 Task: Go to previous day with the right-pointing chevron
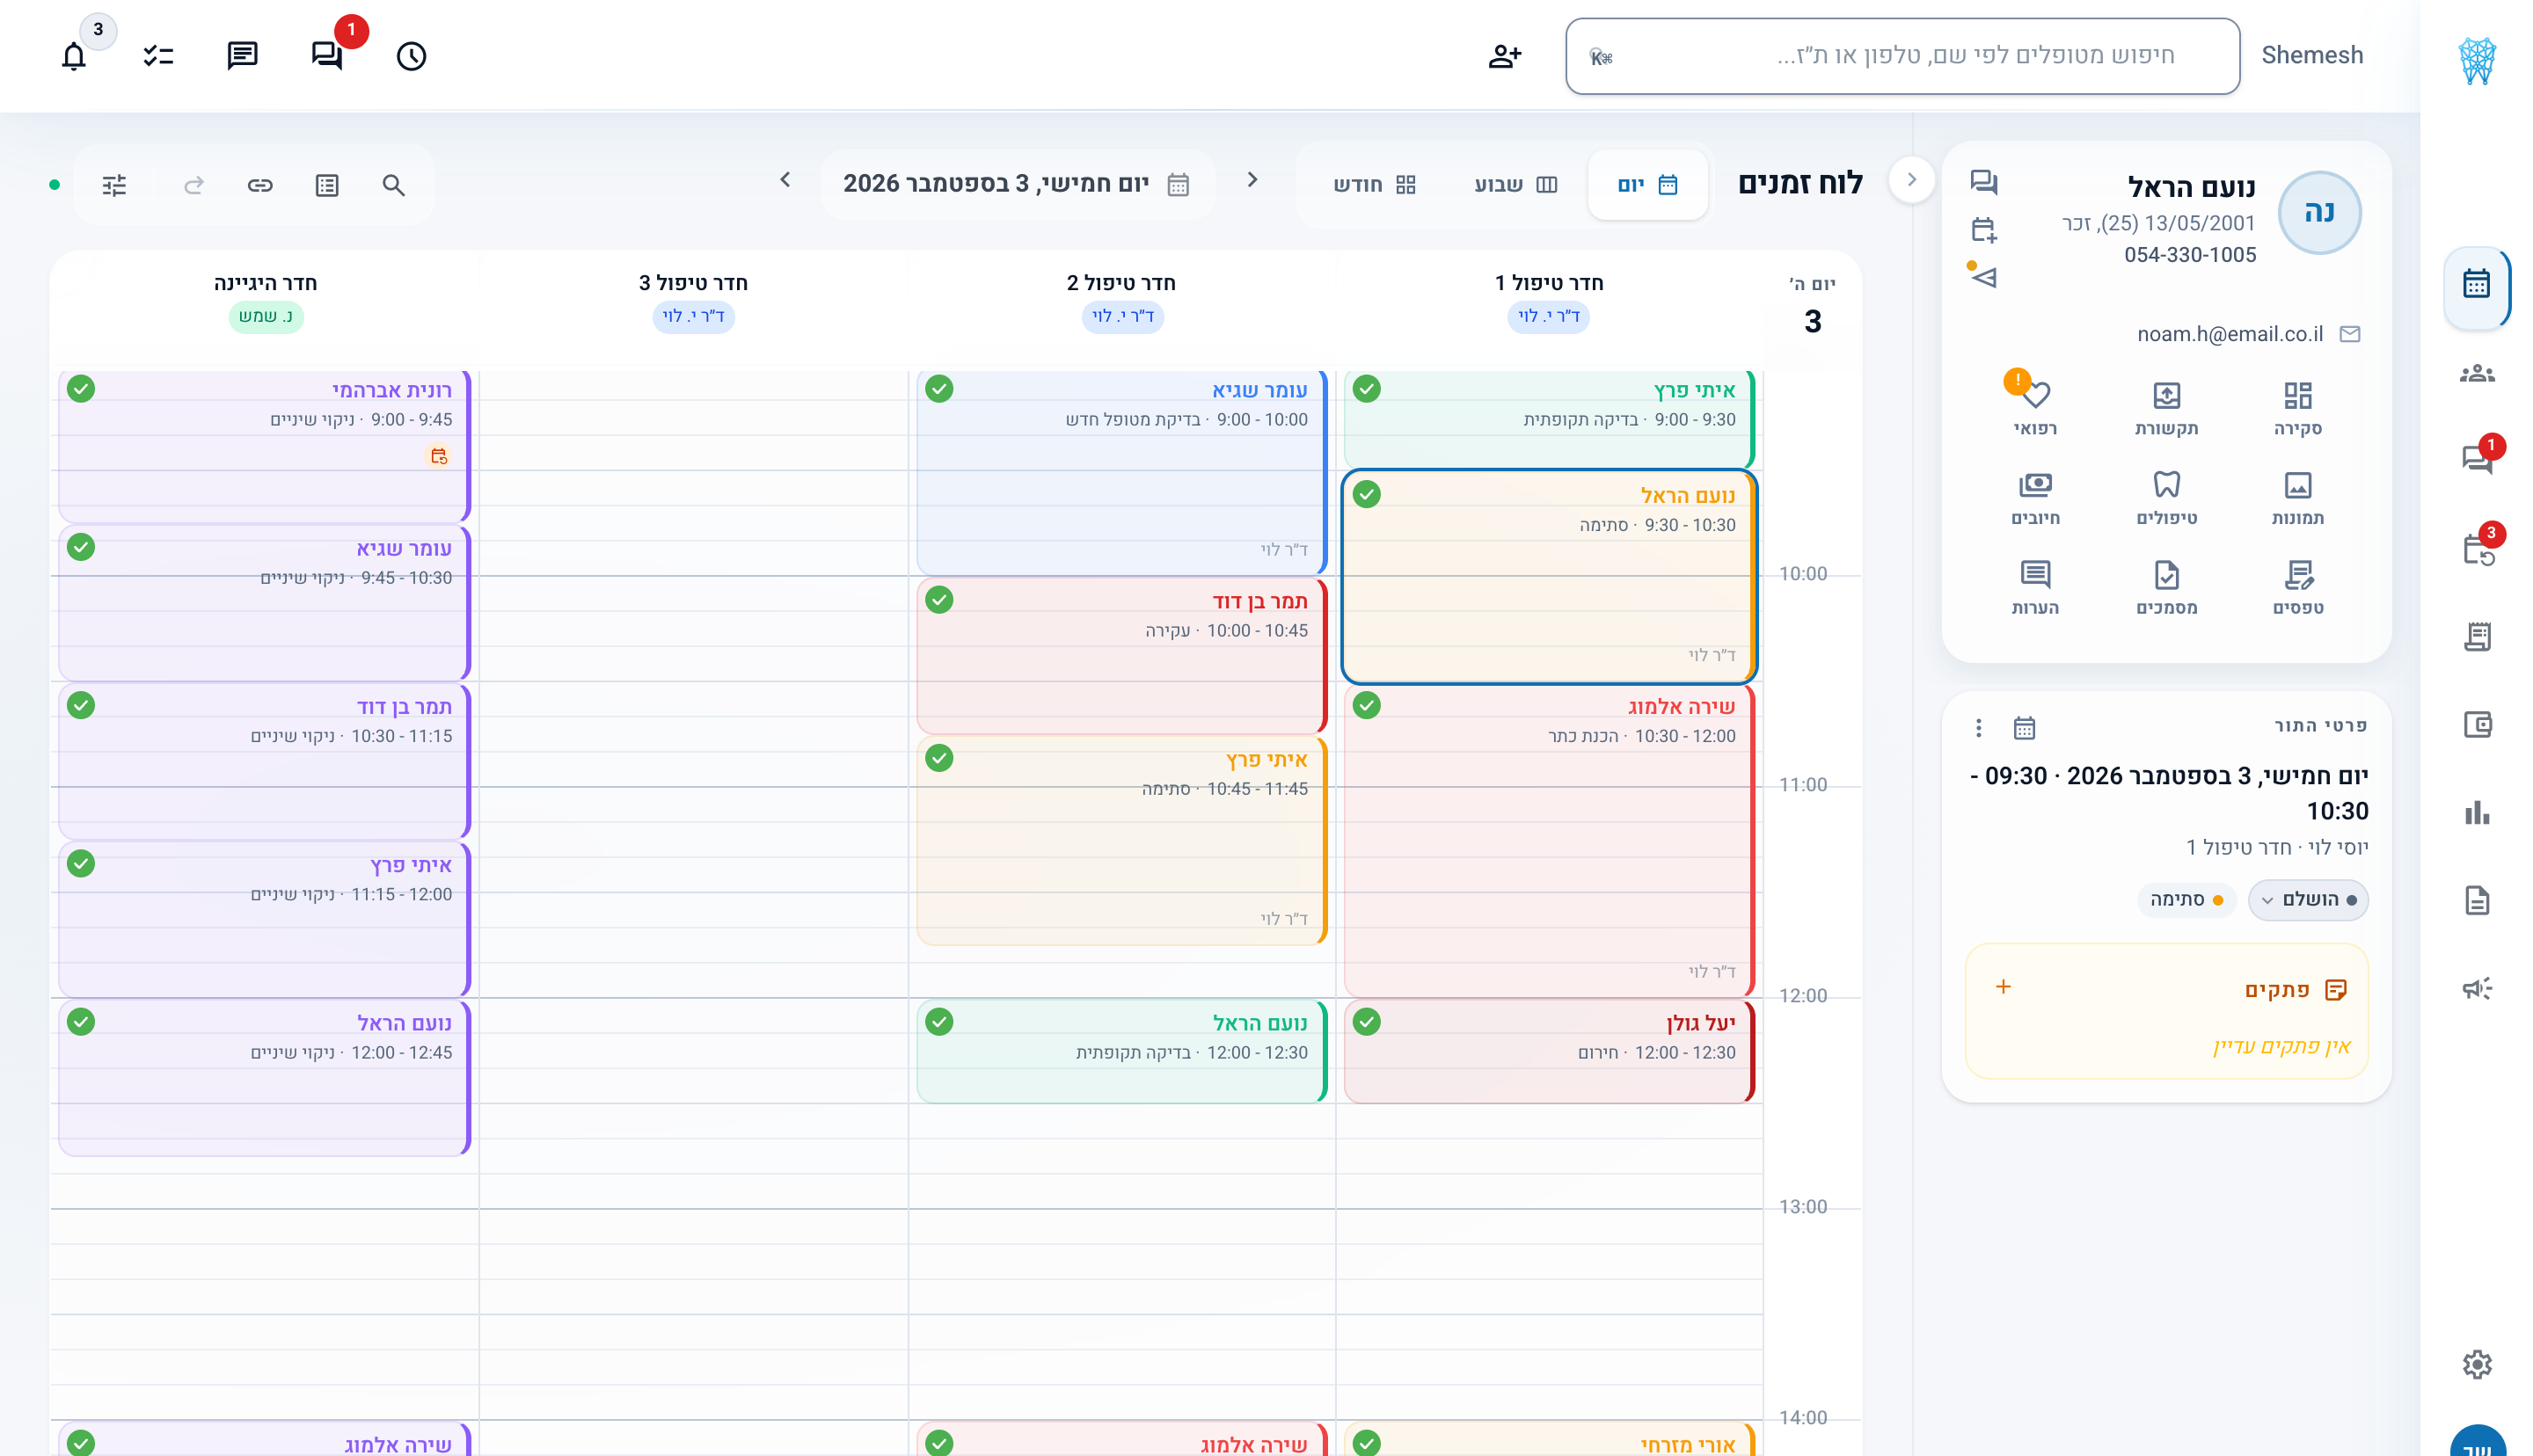click(1252, 180)
